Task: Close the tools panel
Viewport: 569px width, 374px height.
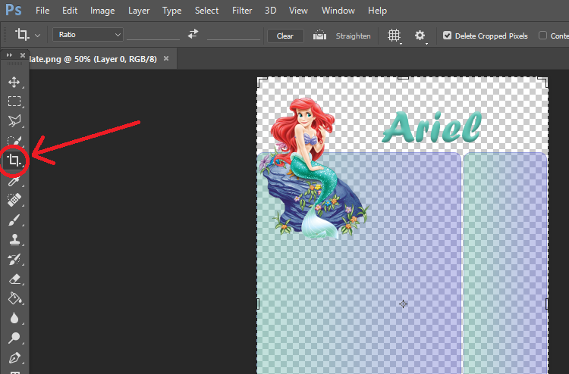Action: click(x=23, y=55)
